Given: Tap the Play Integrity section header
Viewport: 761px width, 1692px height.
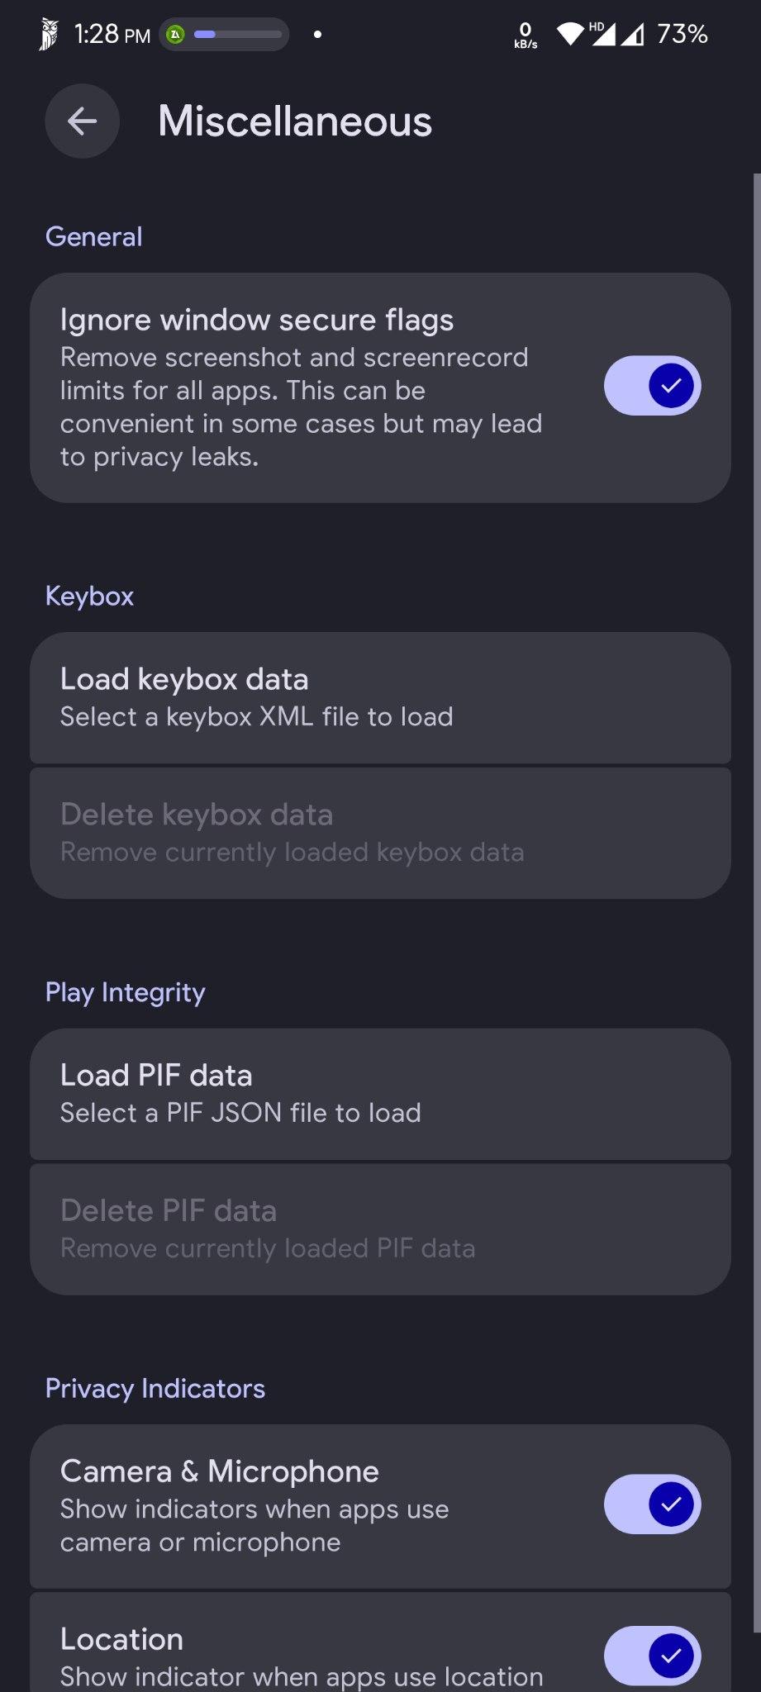Looking at the screenshot, I should pos(125,992).
